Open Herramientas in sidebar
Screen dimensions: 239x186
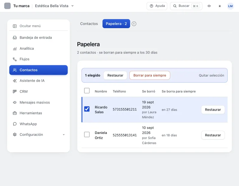pyautogui.click(x=39, y=113)
